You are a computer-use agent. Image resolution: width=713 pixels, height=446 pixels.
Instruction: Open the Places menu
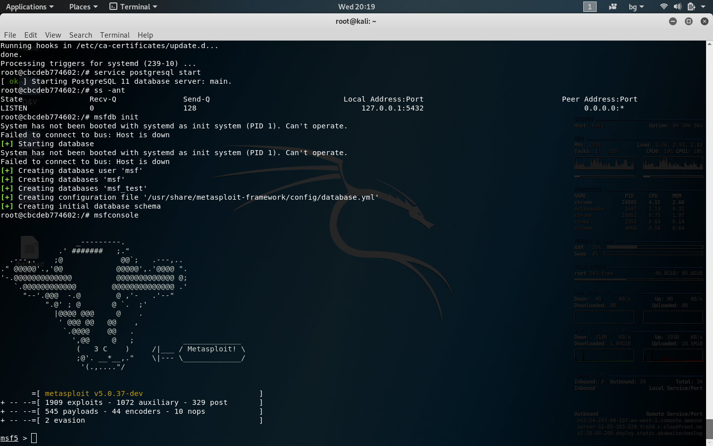point(83,7)
